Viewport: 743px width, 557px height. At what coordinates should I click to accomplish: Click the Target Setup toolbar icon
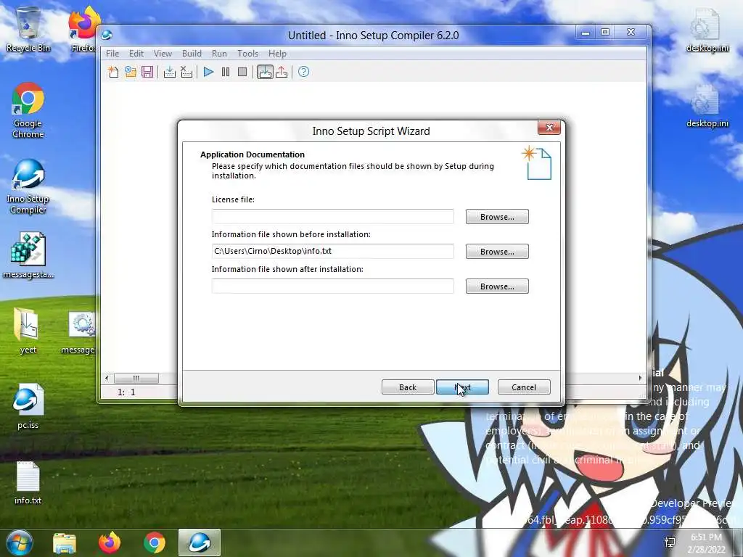265,72
